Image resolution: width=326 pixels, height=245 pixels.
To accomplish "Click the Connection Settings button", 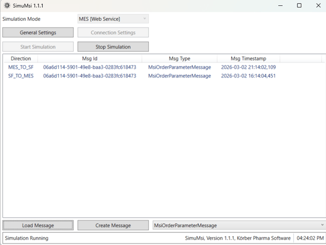I will 113,33.
